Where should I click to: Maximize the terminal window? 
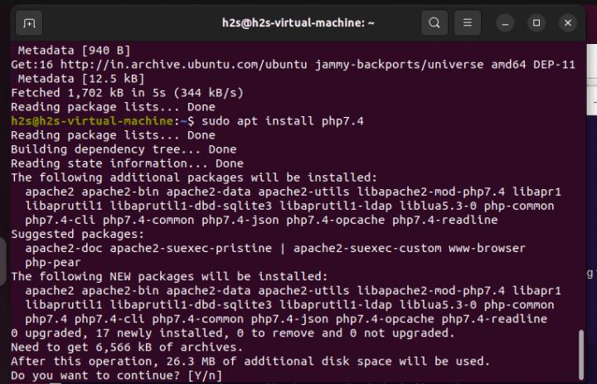[536, 22]
